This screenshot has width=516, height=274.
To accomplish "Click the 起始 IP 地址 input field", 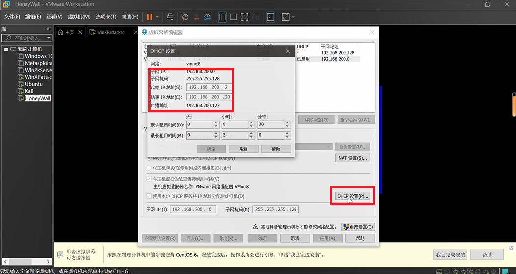I will [209, 87].
